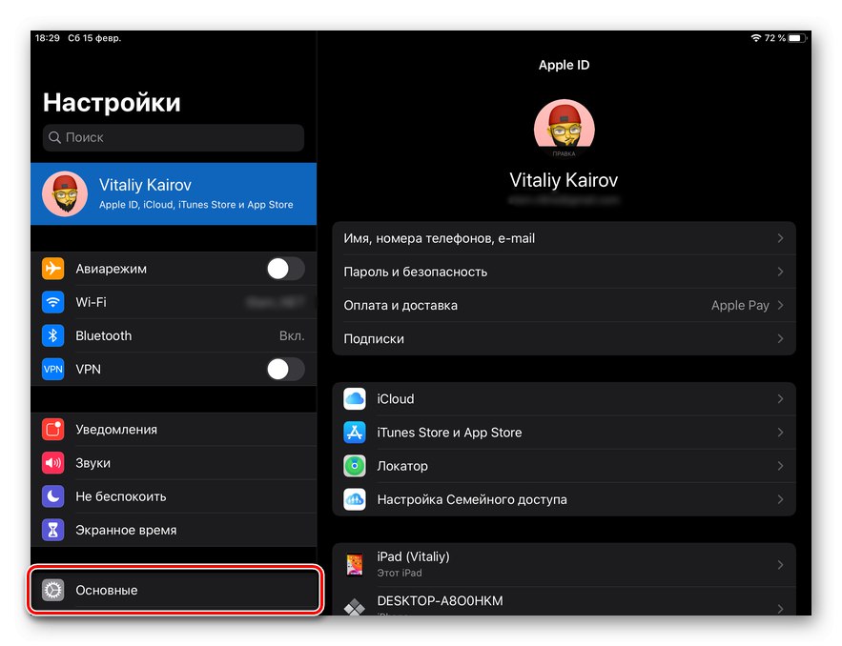
Task: Tap the Семейного доступа family icon
Action: (355, 499)
